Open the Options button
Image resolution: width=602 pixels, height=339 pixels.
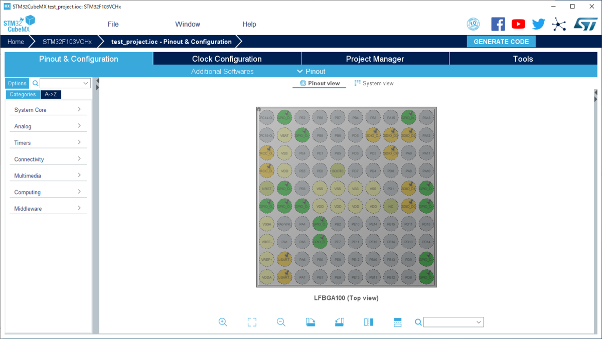pos(17,83)
